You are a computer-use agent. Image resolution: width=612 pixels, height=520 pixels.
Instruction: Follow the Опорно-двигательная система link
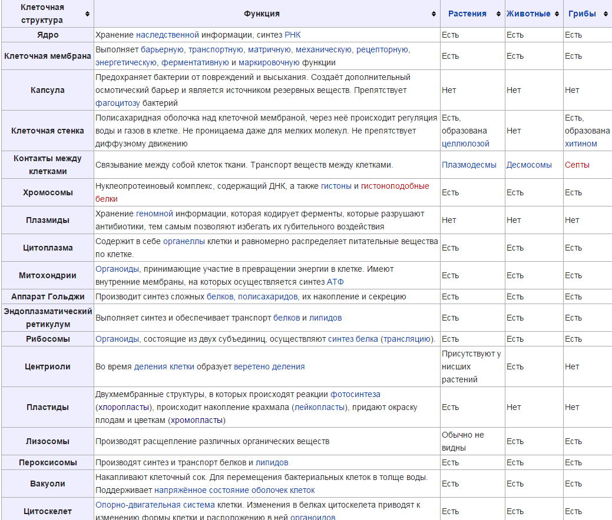pyautogui.click(x=155, y=505)
